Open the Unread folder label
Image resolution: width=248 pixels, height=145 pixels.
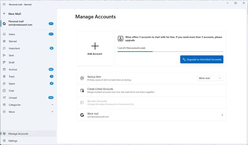tap(13, 98)
